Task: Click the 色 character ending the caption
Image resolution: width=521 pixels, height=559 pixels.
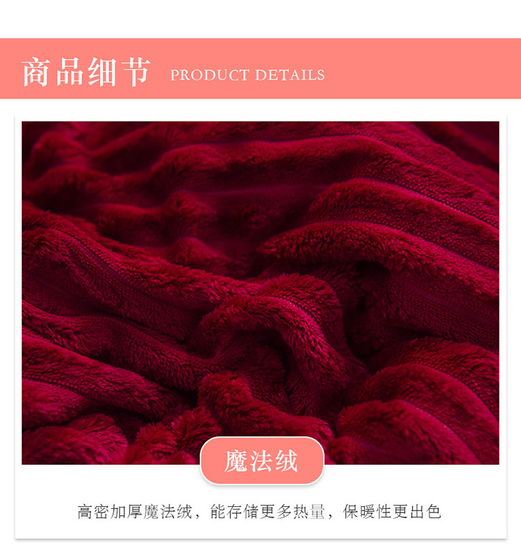Action: click(x=433, y=512)
